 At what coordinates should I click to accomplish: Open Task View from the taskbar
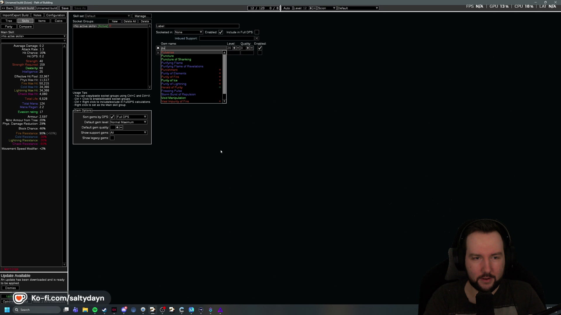pos(66,310)
